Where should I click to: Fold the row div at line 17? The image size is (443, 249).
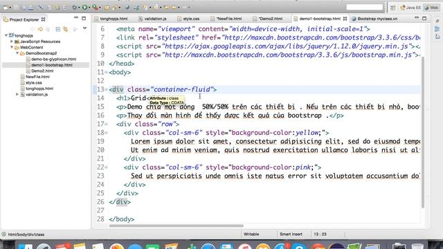107,124
